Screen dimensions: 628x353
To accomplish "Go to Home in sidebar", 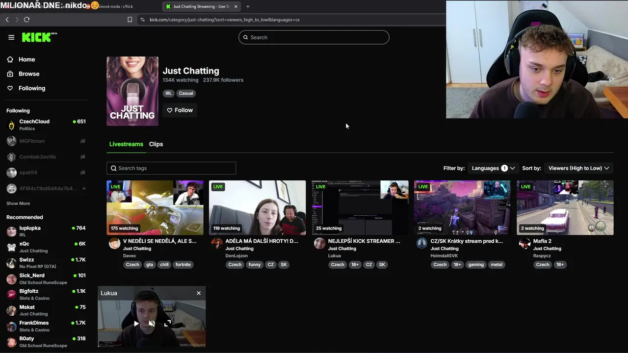I will tap(26, 59).
